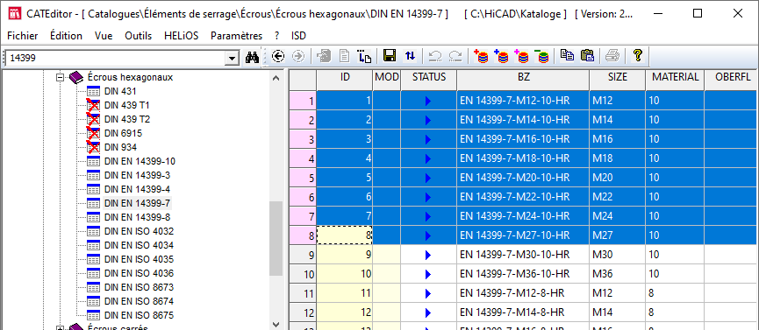The height and width of the screenshot is (330, 759).
Task: Open the Outils menu
Action: tap(138, 36)
